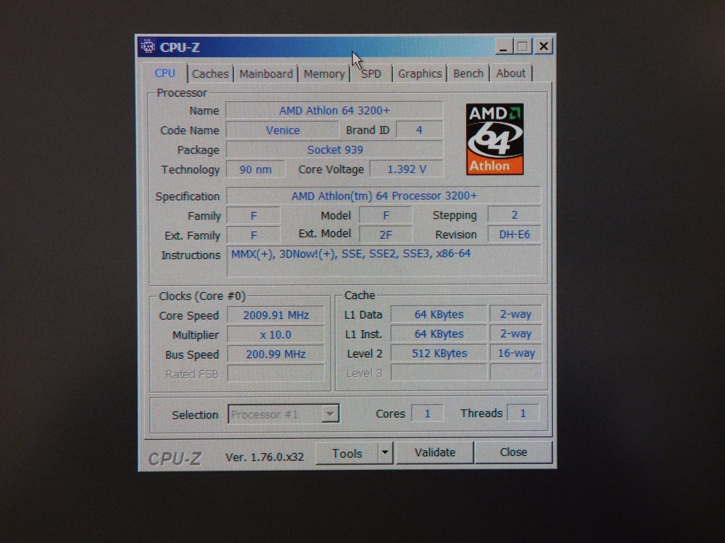
Task: Click the Tools button
Action: (347, 453)
